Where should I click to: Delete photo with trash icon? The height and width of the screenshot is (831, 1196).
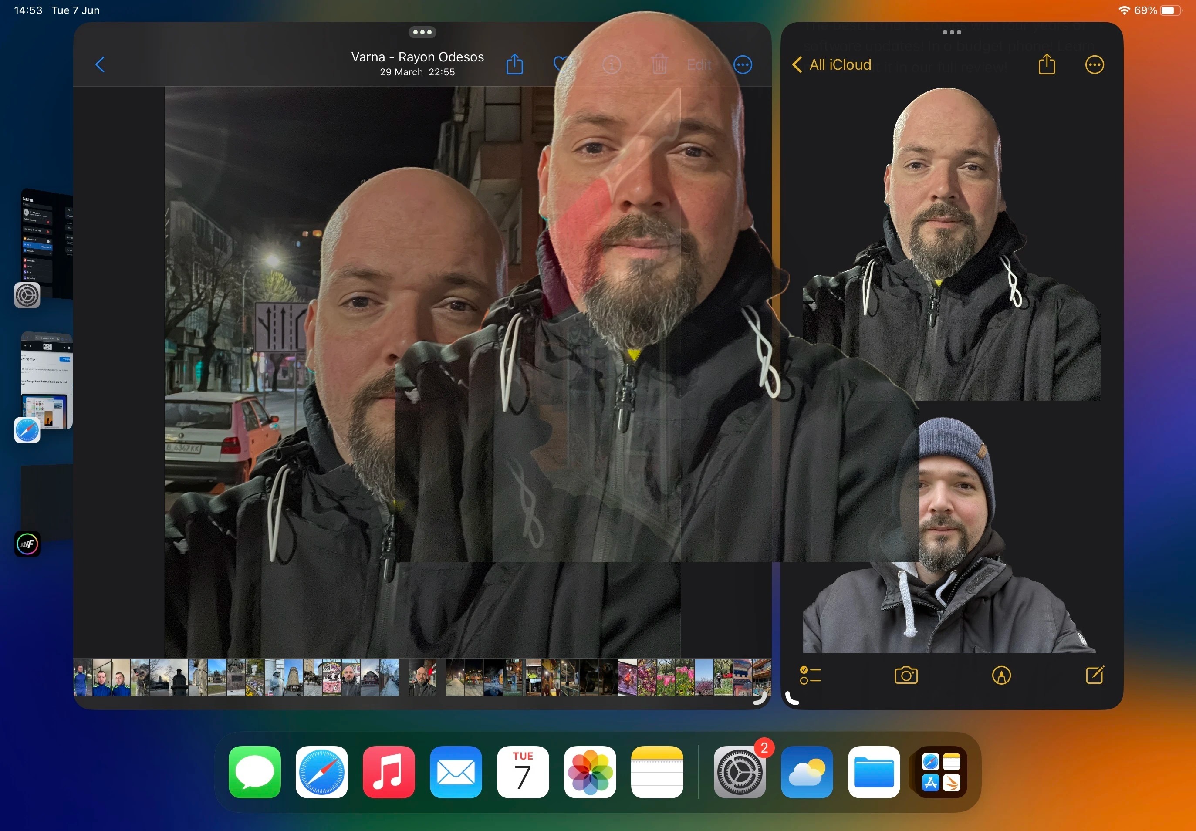[x=659, y=64]
